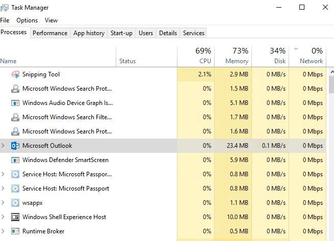Click the Task Manager title bar icon
Screen dimensions: 334x241
[x=5, y=7]
